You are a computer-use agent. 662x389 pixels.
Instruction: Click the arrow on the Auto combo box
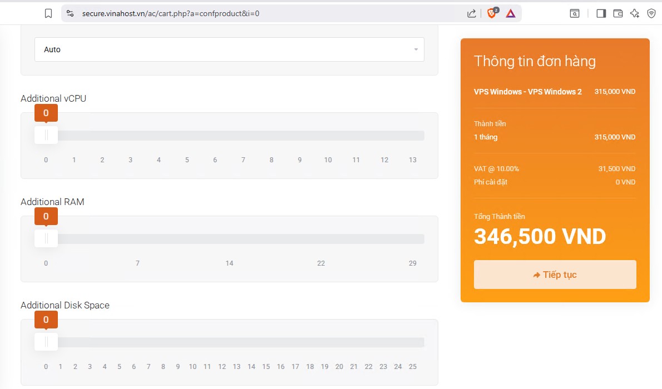(x=416, y=49)
